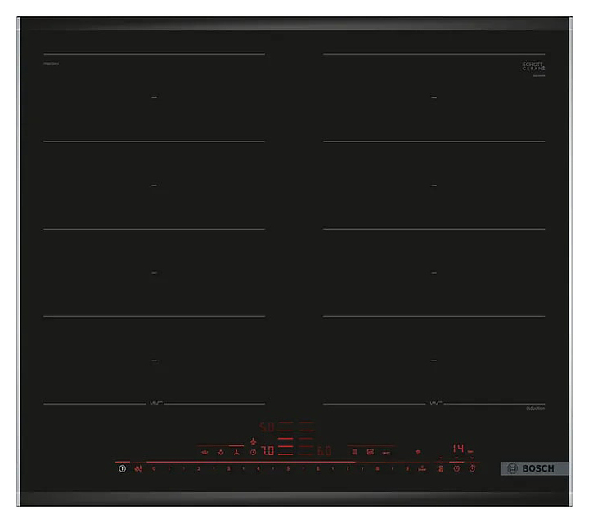Set power level 0 on slider
This screenshot has width=589, height=523.
tap(154, 468)
